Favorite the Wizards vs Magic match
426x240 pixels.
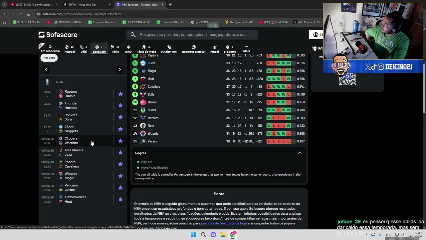120,176
